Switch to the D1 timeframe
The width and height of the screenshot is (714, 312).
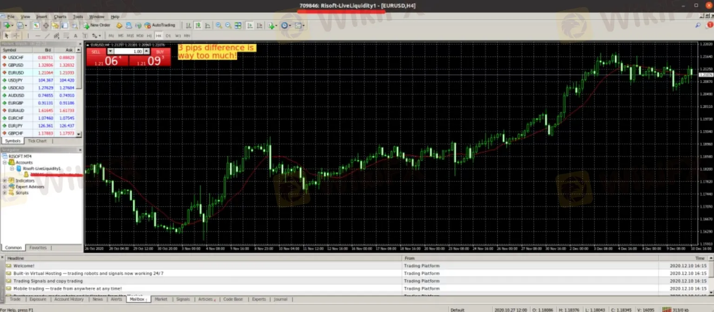(168, 36)
